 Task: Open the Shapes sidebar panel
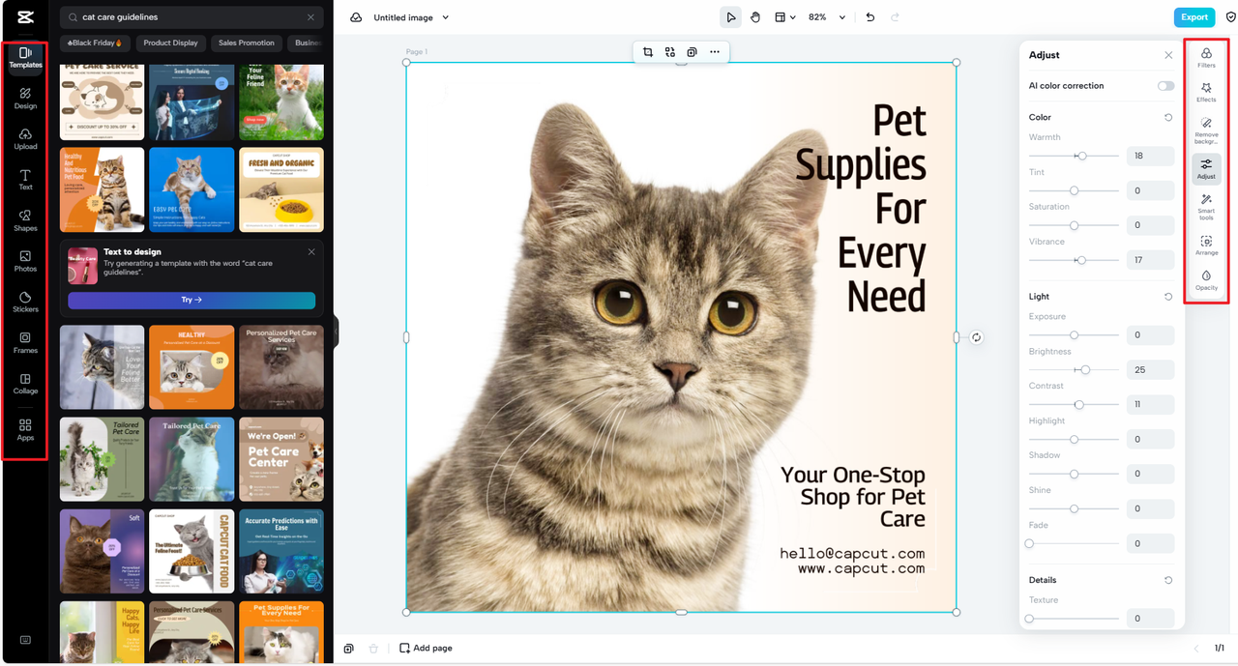pyautogui.click(x=26, y=220)
